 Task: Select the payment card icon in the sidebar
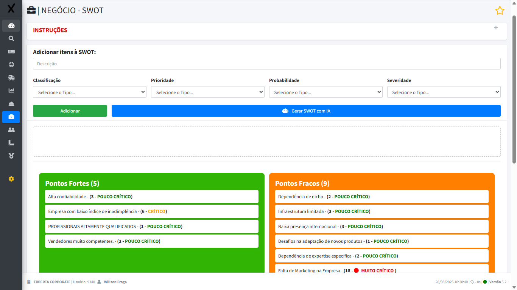(x=11, y=51)
